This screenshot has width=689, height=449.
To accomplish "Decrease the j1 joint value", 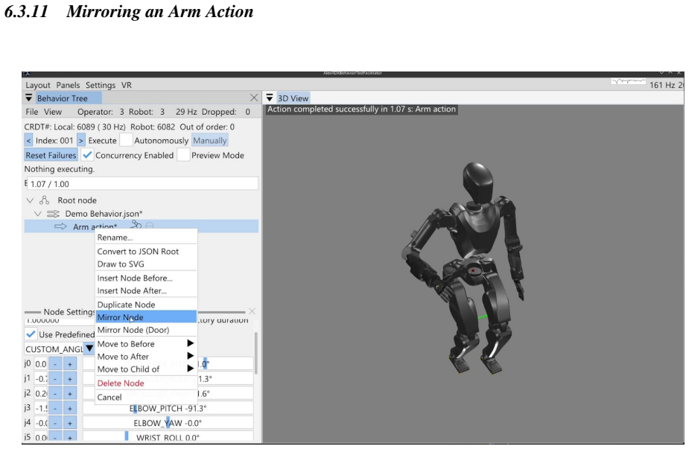I will point(55,379).
